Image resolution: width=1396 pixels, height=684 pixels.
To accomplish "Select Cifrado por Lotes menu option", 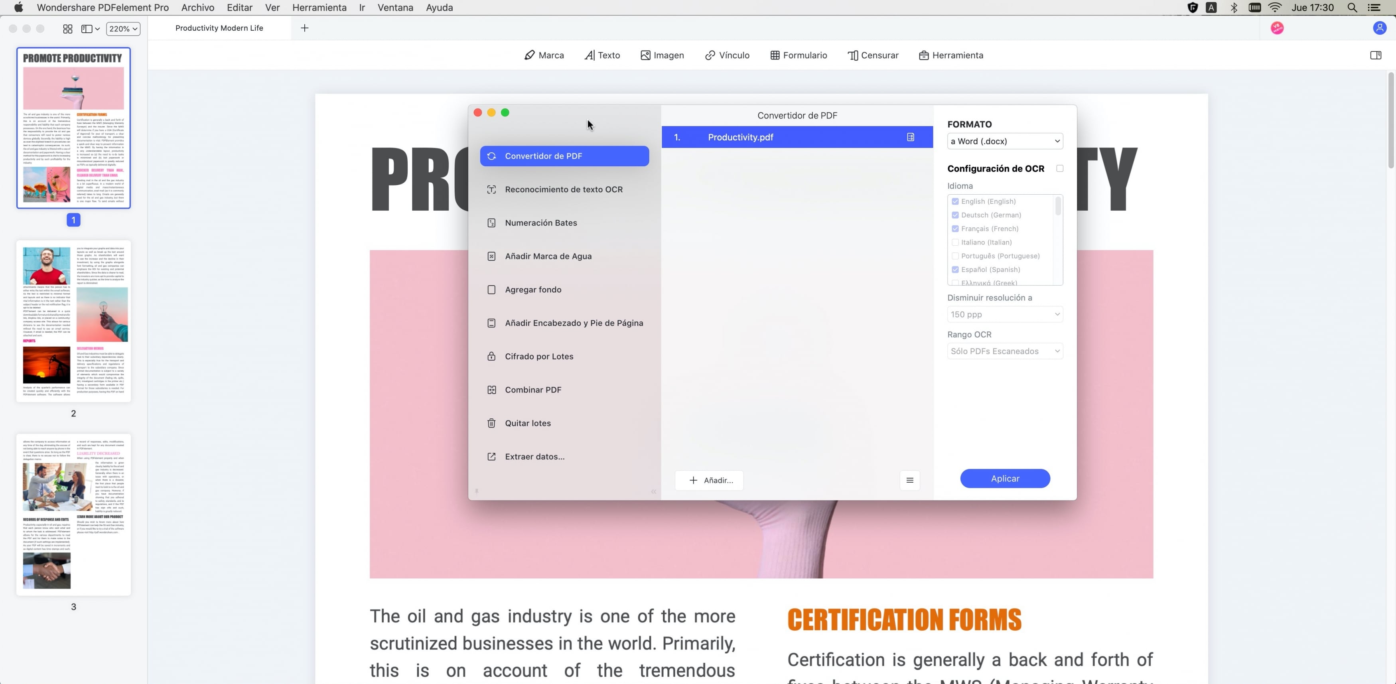I will [538, 356].
